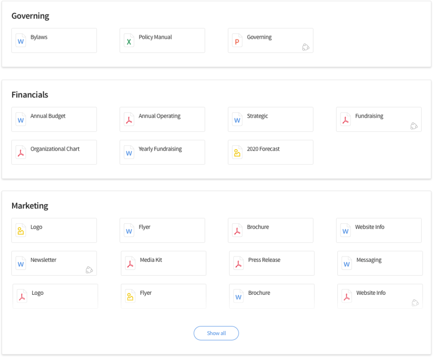
Task: Click the PDF icon on Media Kit
Action: [x=130, y=264]
